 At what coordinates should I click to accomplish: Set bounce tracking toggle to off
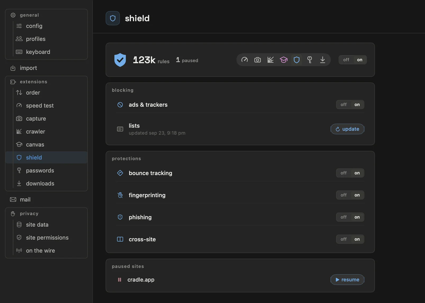(x=343, y=173)
